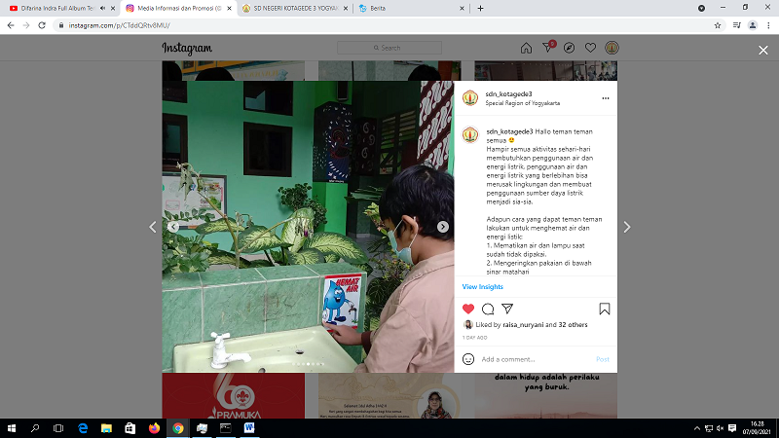Open Explore compass icon

(x=569, y=48)
